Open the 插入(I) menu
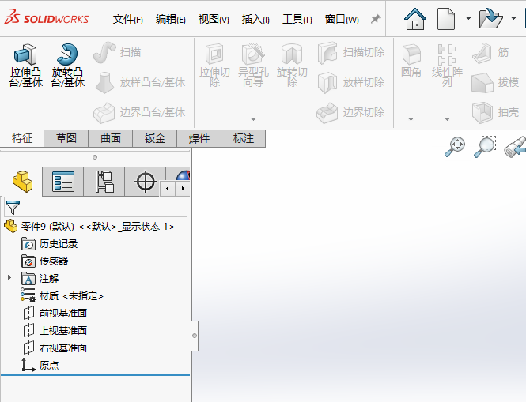Image resolution: width=526 pixels, height=402 pixels. click(x=255, y=19)
